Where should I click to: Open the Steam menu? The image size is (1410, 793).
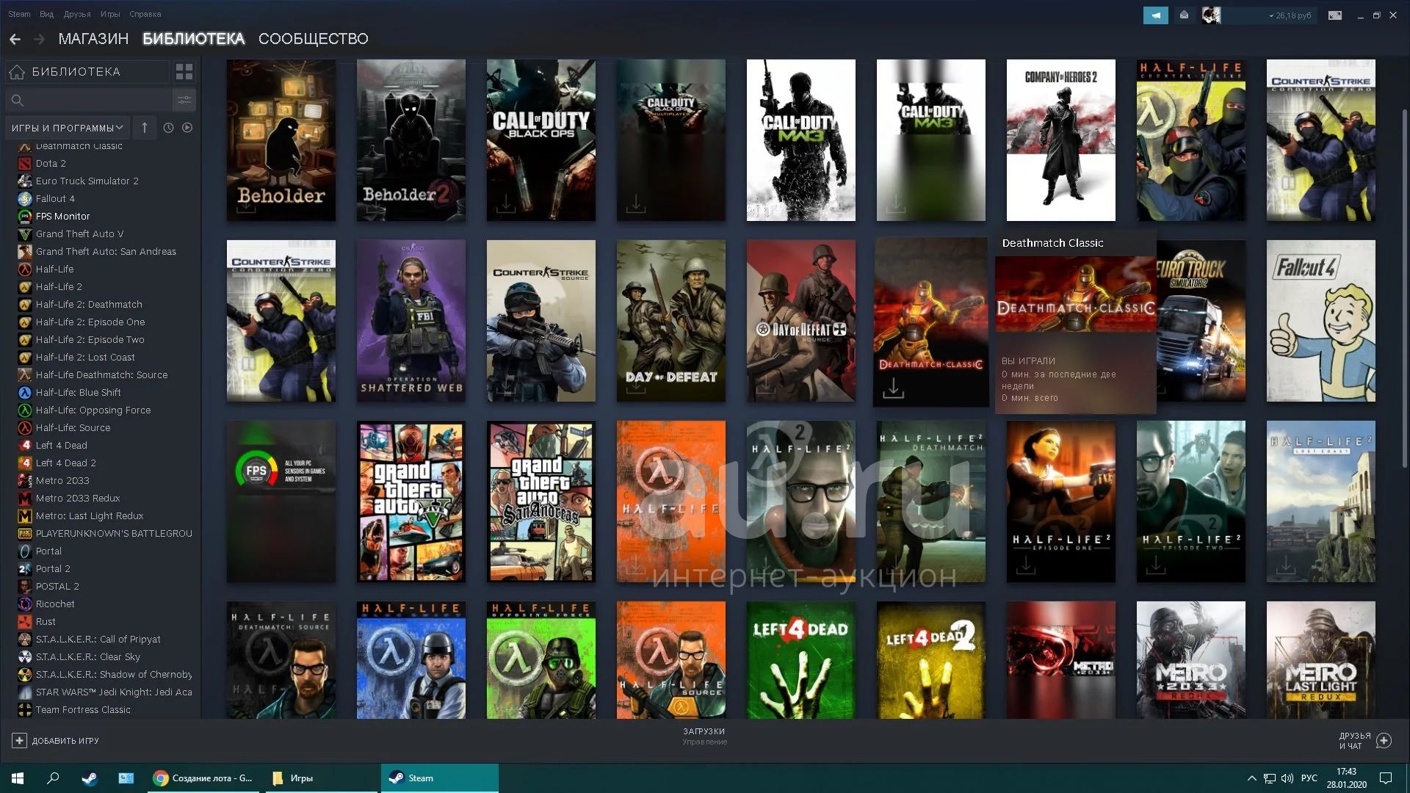tap(19, 14)
